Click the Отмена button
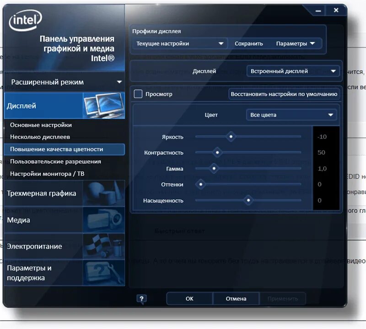The image size is (366, 329). point(236,299)
